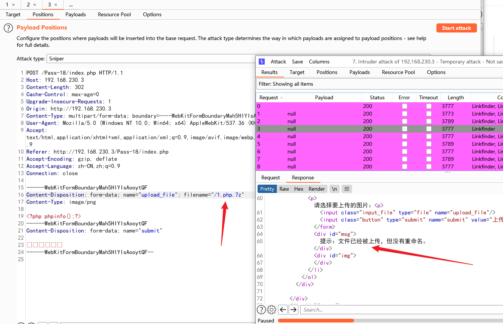Viewport: 503px width, 324px height.
Task: Switch response view to Raw
Action: tap(284, 189)
